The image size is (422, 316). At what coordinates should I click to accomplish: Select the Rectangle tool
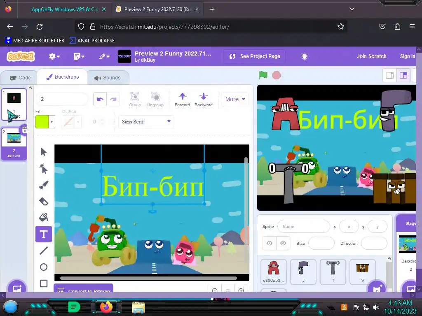(44, 283)
